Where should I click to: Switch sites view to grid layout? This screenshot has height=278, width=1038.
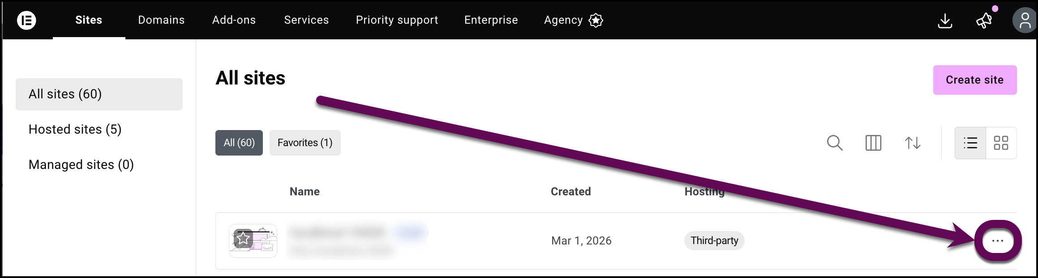(1001, 143)
